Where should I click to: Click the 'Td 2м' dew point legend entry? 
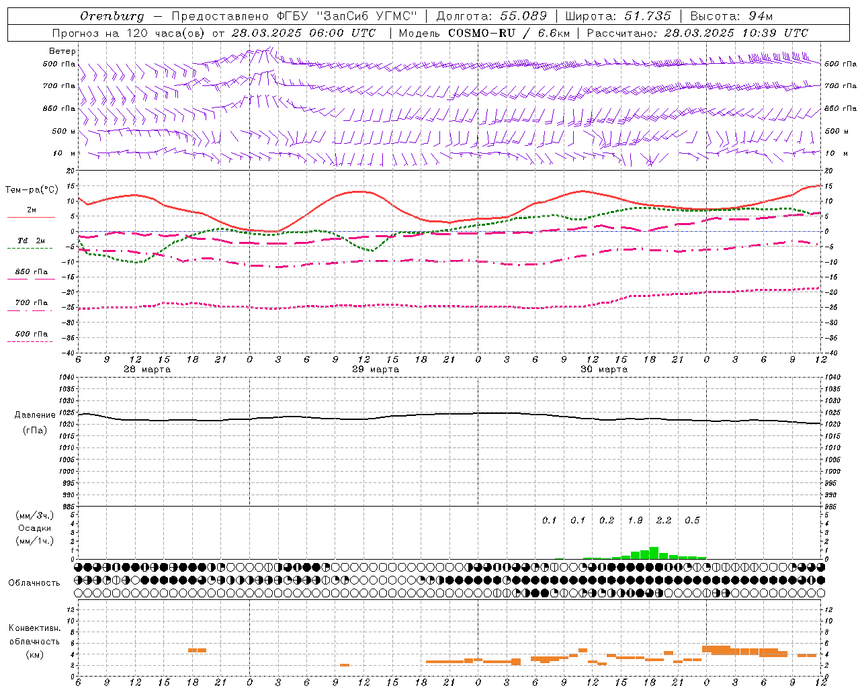click(32, 241)
